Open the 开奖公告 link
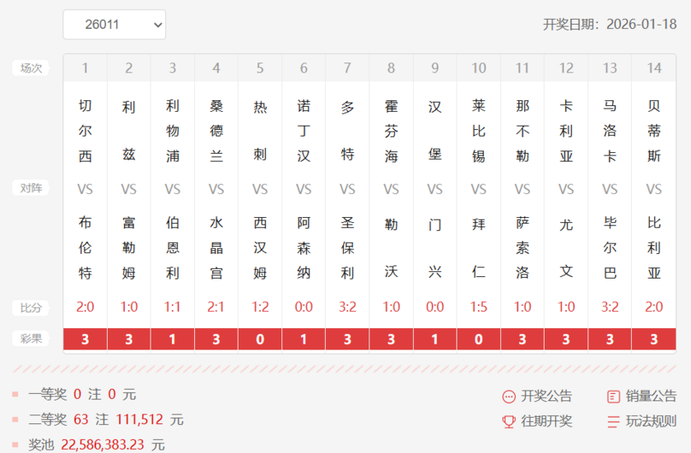The image size is (691, 453). pos(546,396)
